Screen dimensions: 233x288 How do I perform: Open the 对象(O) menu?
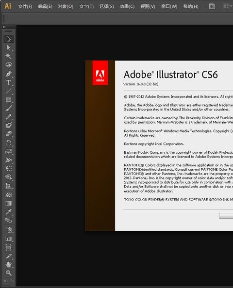click(x=66, y=6)
